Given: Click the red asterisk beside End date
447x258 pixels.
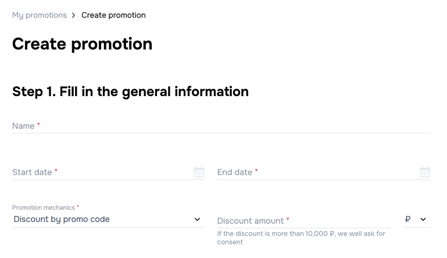Looking at the screenshot, I should (256, 170).
